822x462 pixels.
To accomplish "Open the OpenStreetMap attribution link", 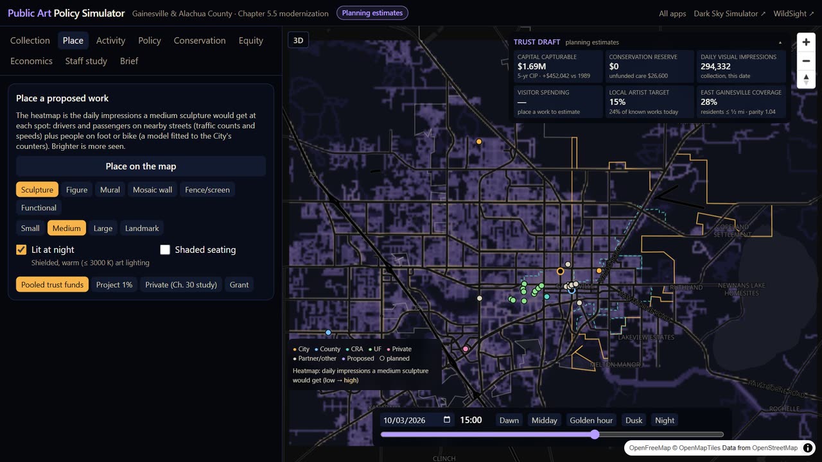I will tap(775, 448).
